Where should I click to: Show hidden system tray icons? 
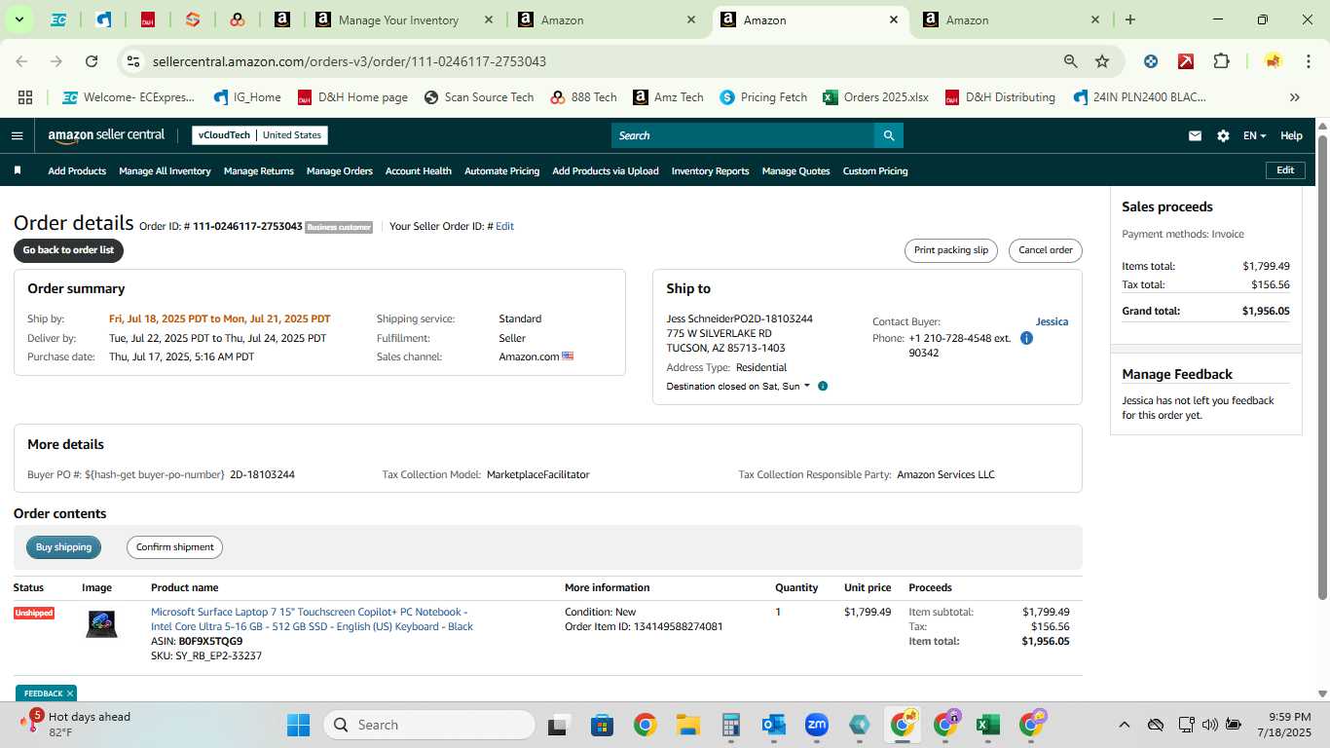click(1124, 725)
